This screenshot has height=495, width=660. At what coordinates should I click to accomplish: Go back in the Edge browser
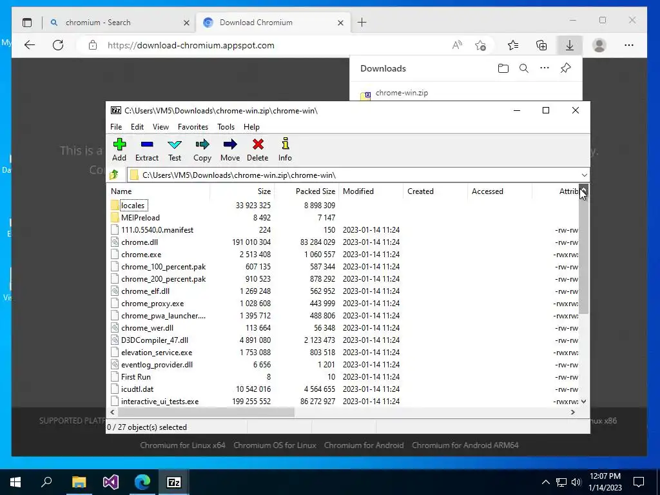pos(30,45)
